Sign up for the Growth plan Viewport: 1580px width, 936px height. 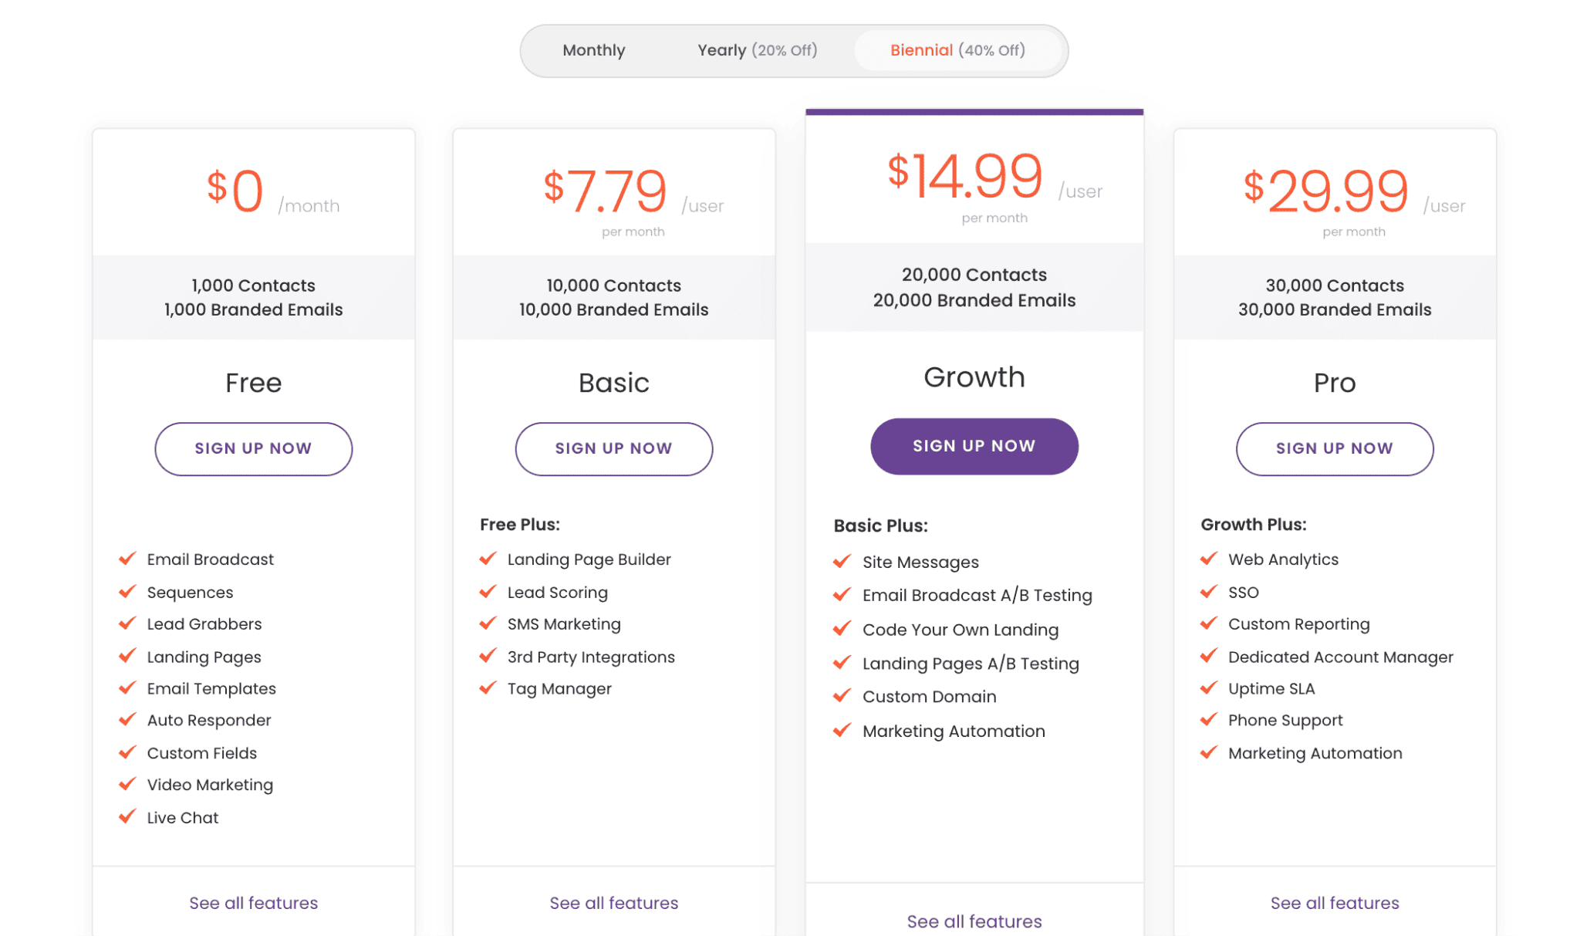(974, 446)
